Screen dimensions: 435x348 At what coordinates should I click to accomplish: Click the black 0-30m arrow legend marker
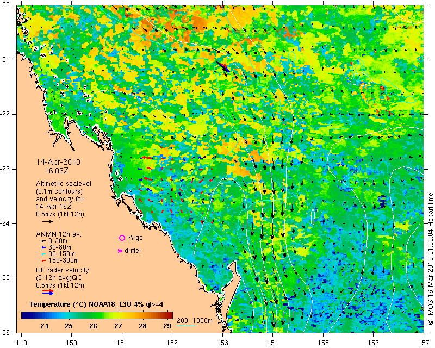[x=43, y=241]
